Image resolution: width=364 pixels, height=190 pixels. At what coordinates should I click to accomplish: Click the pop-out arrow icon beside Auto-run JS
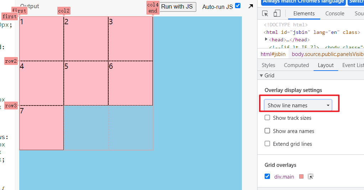pyautogui.click(x=250, y=6)
